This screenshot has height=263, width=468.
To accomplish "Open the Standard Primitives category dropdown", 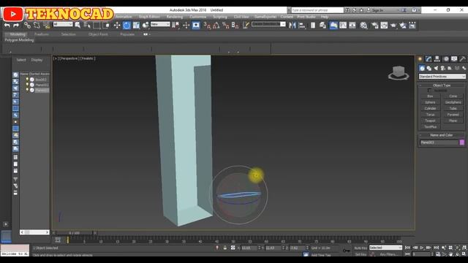I will pos(442,77).
